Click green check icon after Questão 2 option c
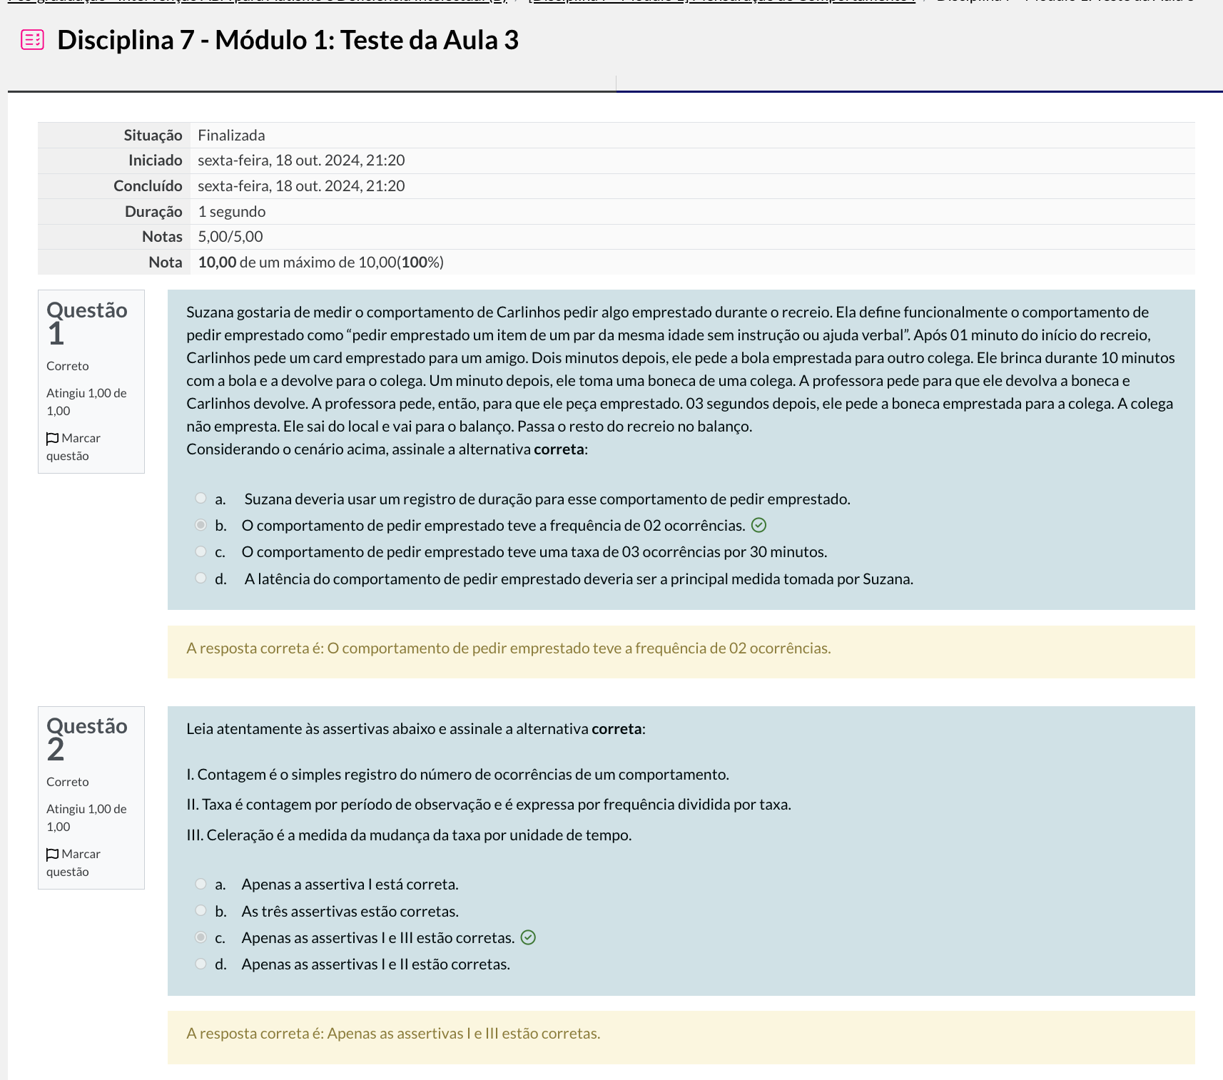The image size is (1223, 1080). (x=528, y=937)
